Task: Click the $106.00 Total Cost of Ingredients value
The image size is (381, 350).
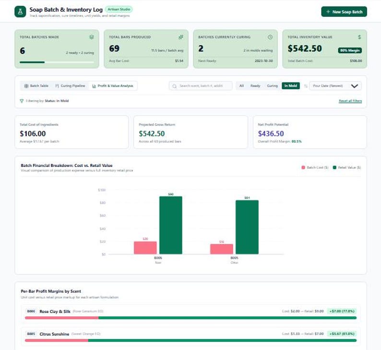Action: tap(33, 134)
